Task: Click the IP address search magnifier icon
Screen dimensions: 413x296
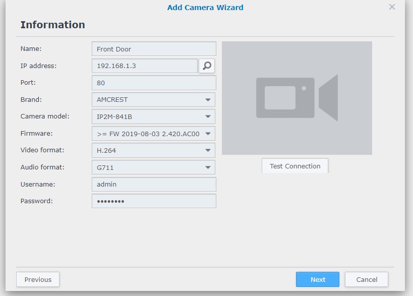Action: click(x=207, y=66)
